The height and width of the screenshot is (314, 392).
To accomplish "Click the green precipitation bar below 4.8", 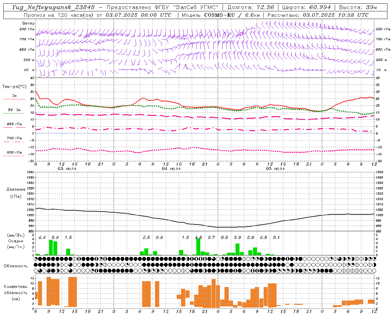I will (198, 247).
